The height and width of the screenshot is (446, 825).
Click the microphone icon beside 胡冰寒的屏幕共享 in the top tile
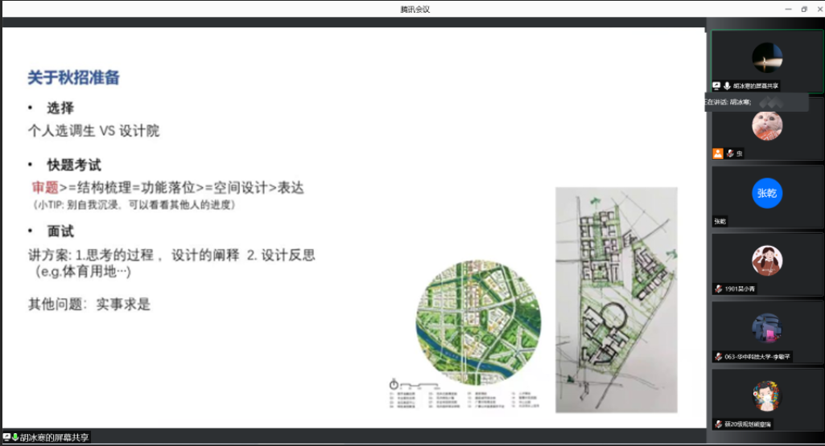tap(727, 85)
